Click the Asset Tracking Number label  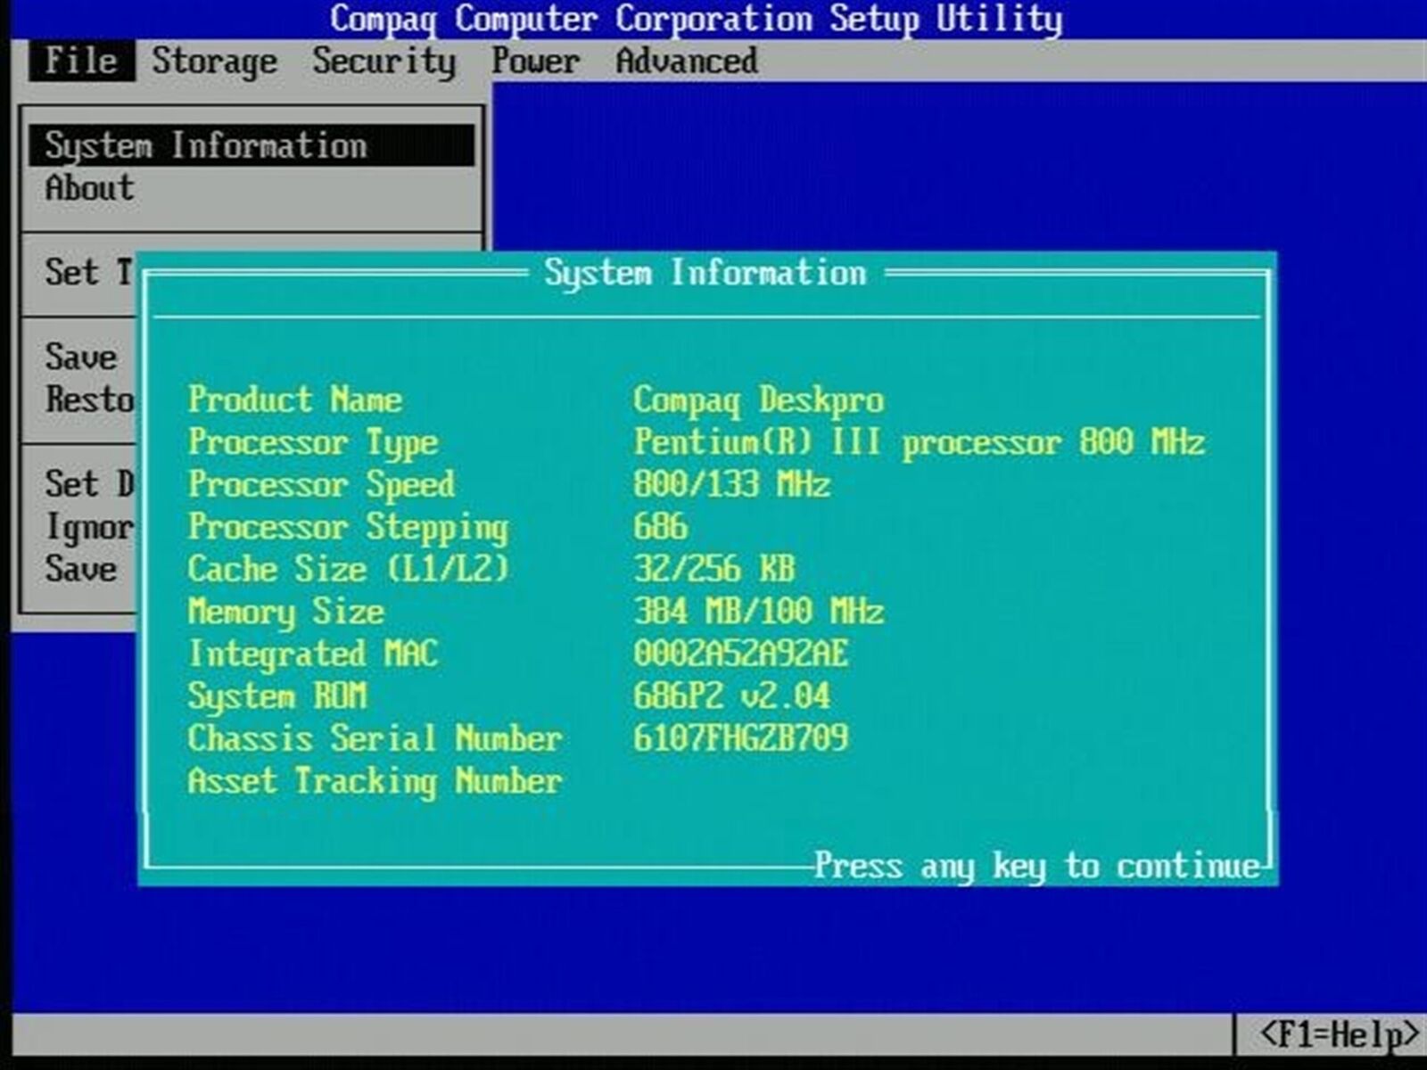(375, 781)
